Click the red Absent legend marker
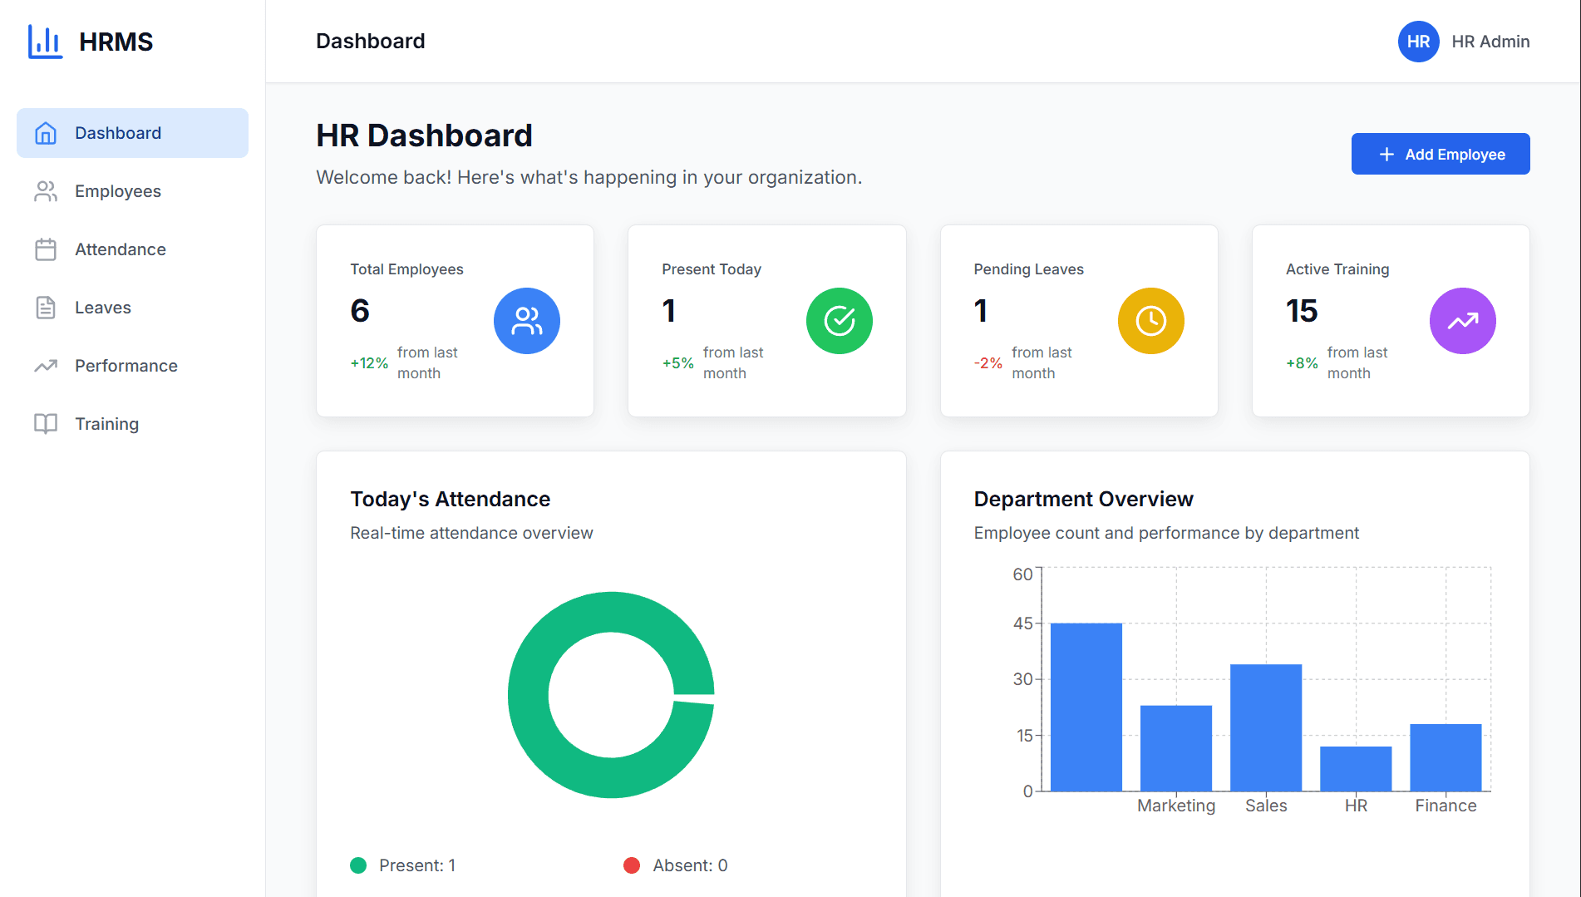The height and width of the screenshot is (897, 1581). click(x=632, y=865)
